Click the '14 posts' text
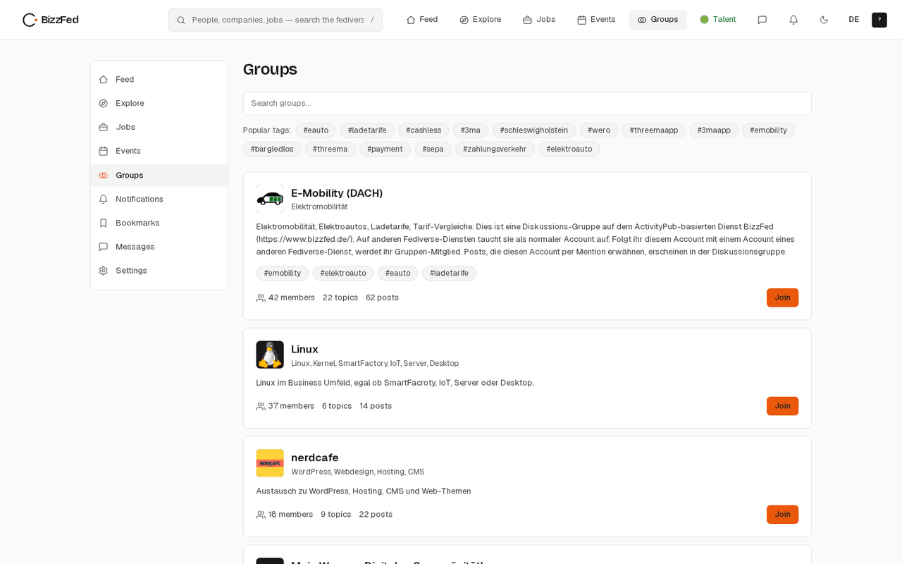This screenshot has width=902, height=564. pos(376,406)
